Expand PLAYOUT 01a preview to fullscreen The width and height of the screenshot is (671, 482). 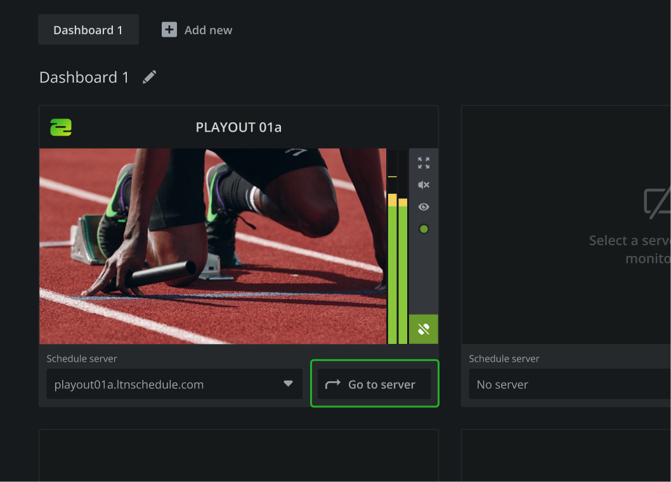[424, 163]
